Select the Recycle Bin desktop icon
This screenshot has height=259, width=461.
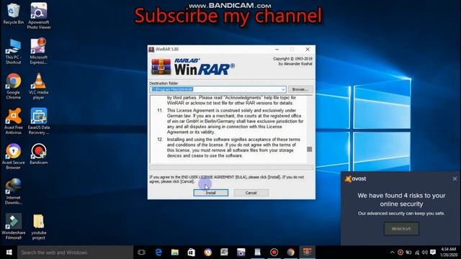pos(13,14)
